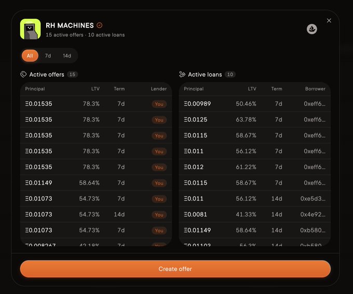Click the '15 active offers · 10 active loans' subtitle

[x=85, y=35]
